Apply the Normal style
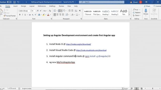Screen dimensions: 161x90 click(x=88, y=13)
